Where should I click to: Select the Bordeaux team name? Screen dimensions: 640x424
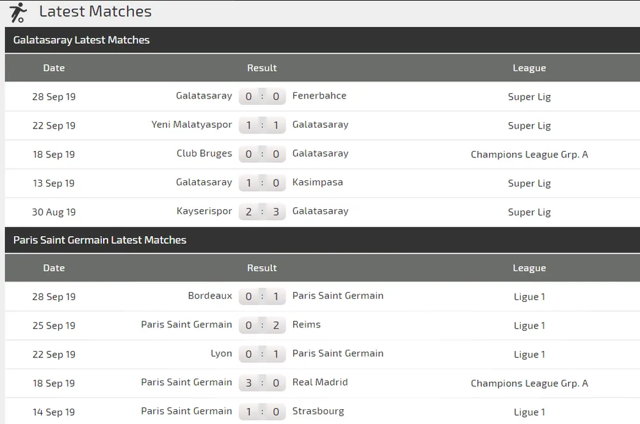click(x=210, y=296)
